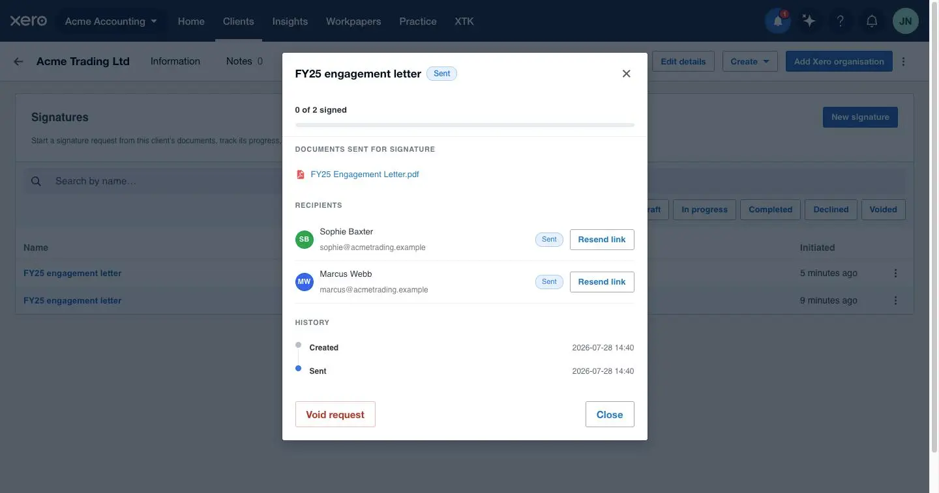Open the FY25 engagement letter initiated 5 minutes ago
Image resolution: width=939 pixels, height=493 pixels.
pyautogui.click(x=72, y=273)
